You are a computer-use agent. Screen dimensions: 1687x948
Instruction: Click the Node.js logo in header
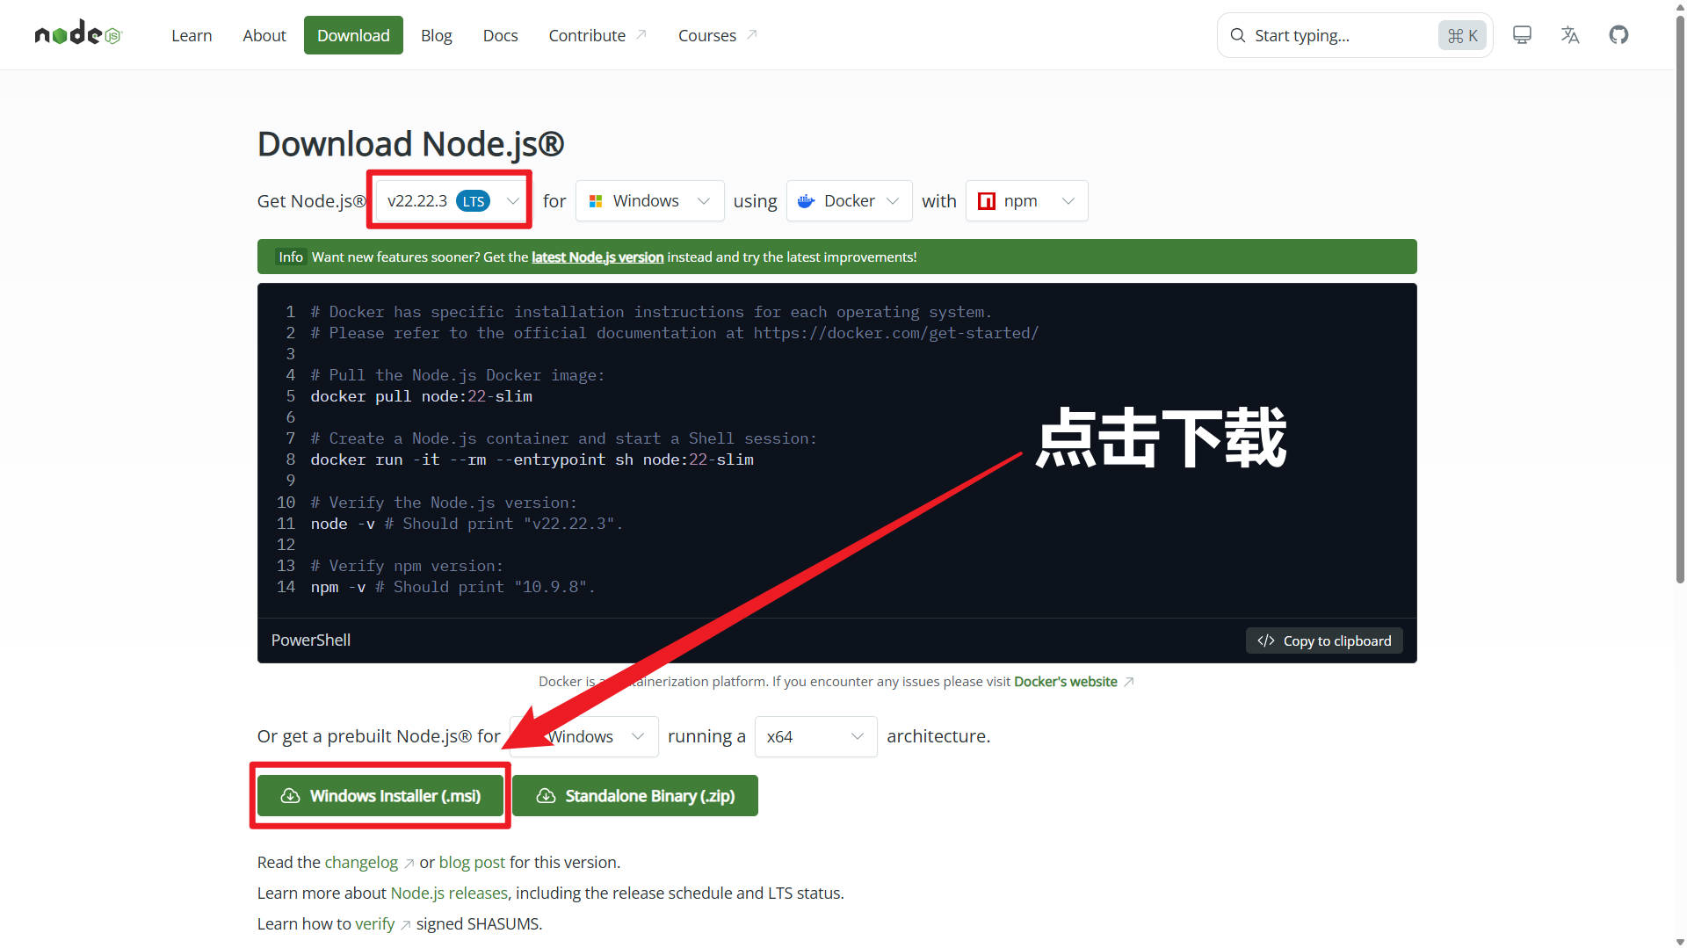point(78,33)
